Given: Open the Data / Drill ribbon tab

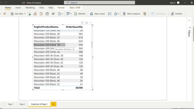Looking at the screenshot, I should tap(75, 8).
